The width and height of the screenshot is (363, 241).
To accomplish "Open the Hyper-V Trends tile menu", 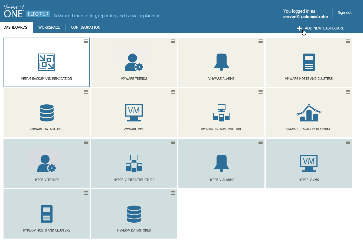I will 86,142.
